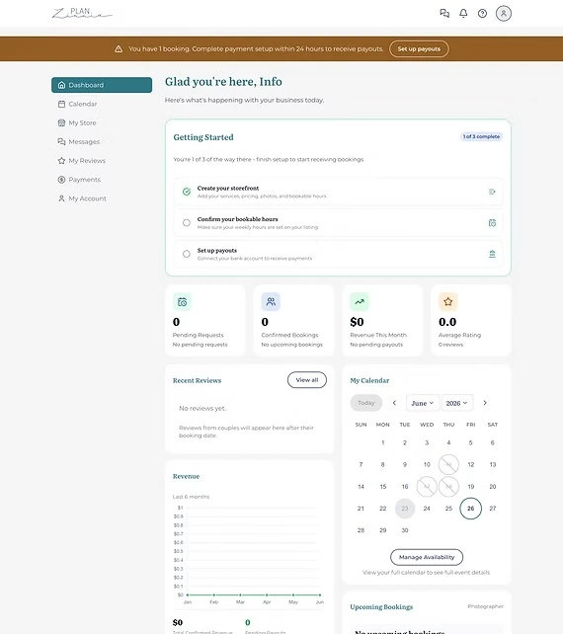Viewport: 563px width, 634px height.
Task: Open Payments in the sidebar
Action: click(x=102, y=180)
